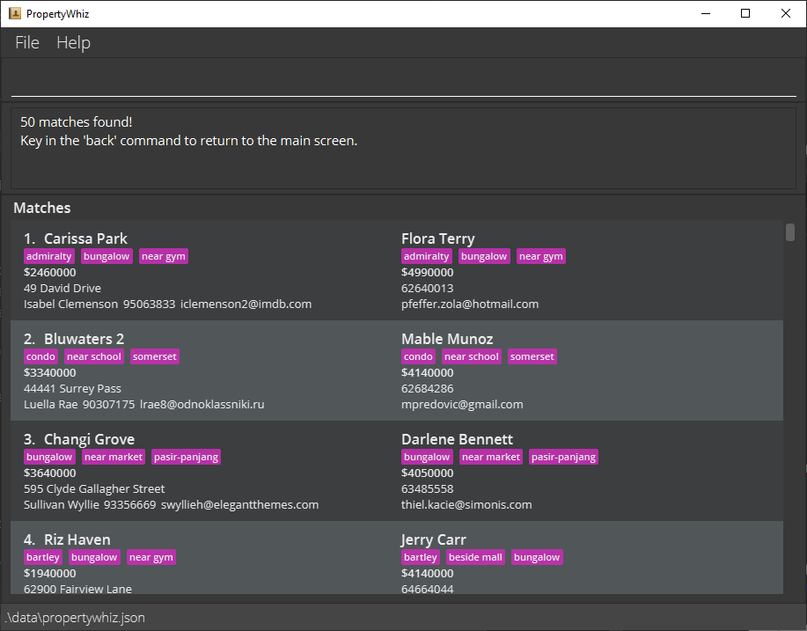807x631 pixels.
Task: Click price $2460000
Action: 50,272
